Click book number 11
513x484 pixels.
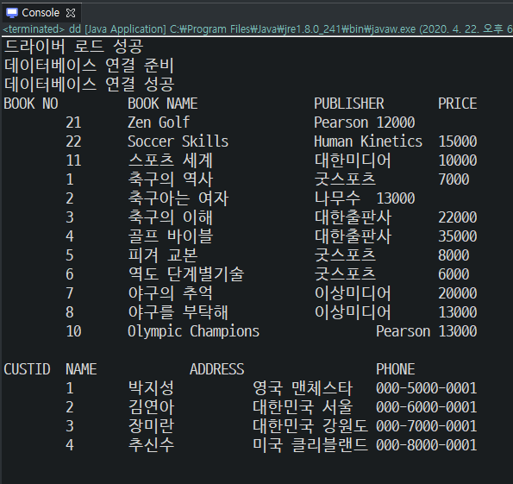coord(73,160)
